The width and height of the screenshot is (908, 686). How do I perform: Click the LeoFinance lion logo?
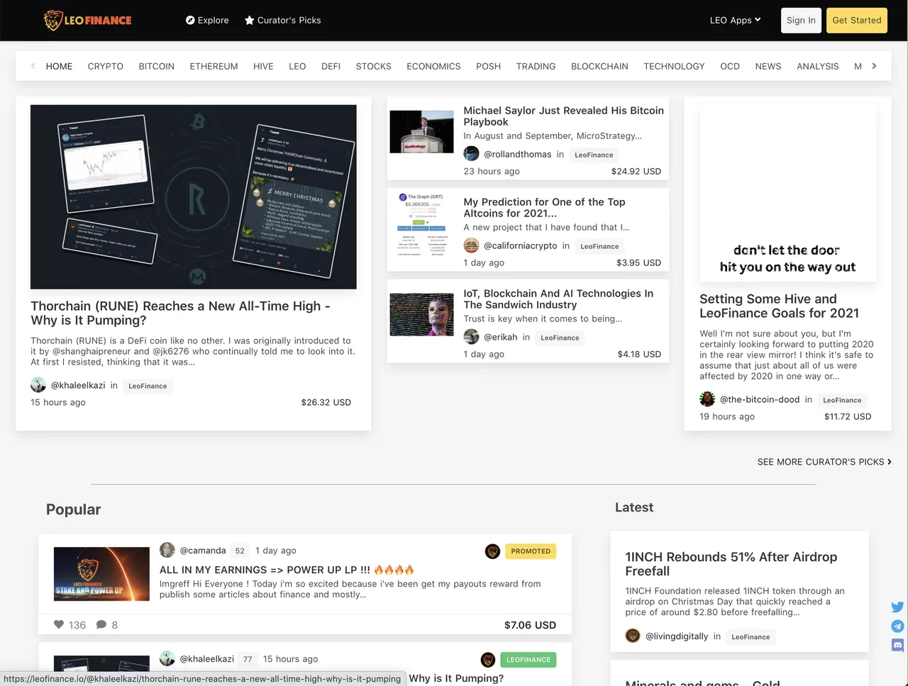coord(87,20)
